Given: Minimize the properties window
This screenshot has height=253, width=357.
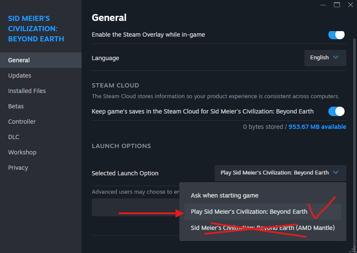Looking at the screenshot, I should click(x=323, y=5).
